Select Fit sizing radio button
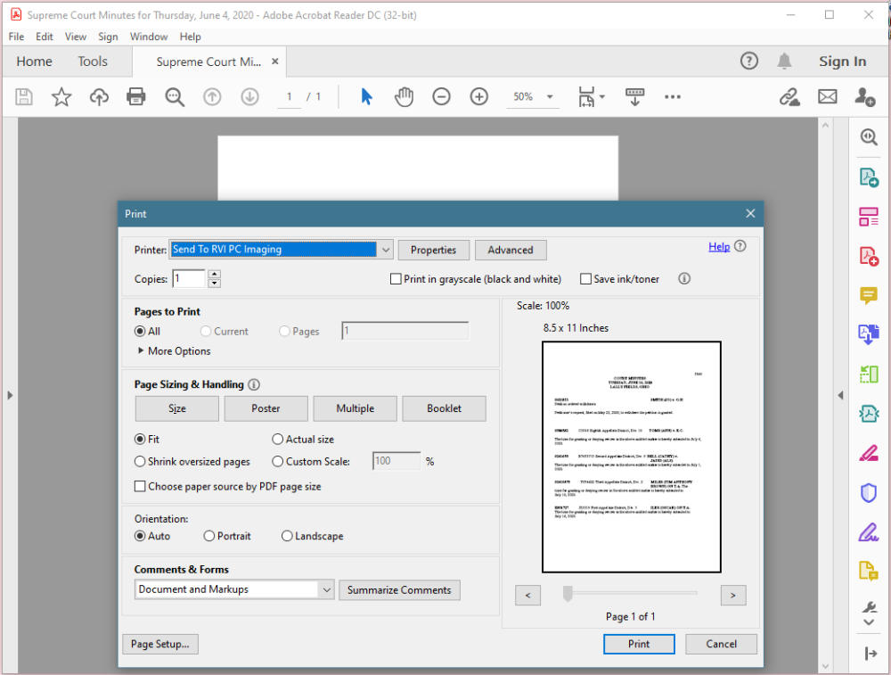This screenshot has width=891, height=675. (140, 439)
